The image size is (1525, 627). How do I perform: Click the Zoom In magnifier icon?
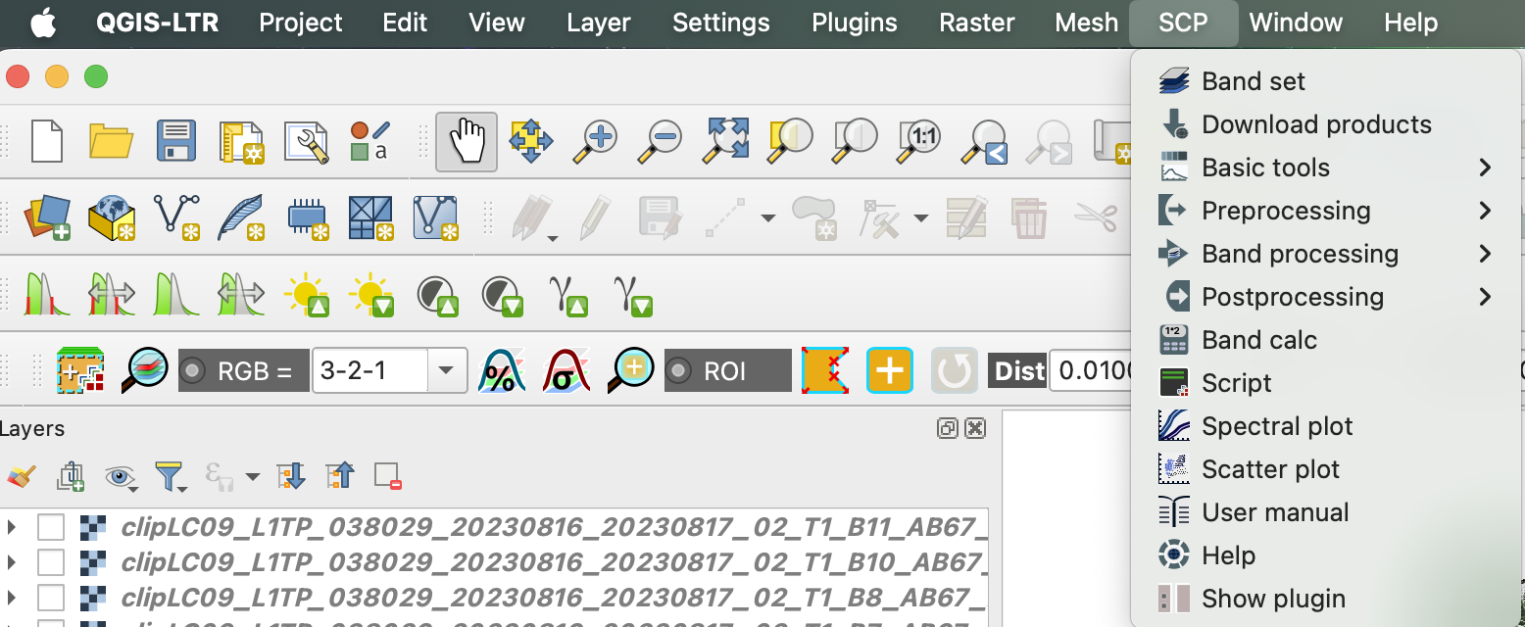tap(596, 141)
